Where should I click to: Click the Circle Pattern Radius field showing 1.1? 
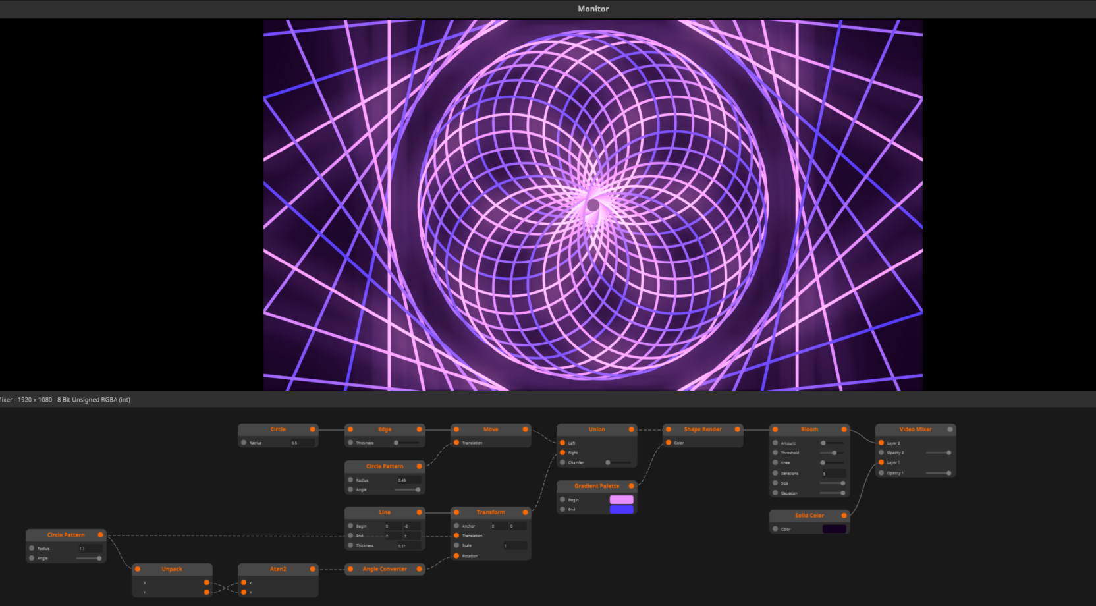(x=90, y=548)
